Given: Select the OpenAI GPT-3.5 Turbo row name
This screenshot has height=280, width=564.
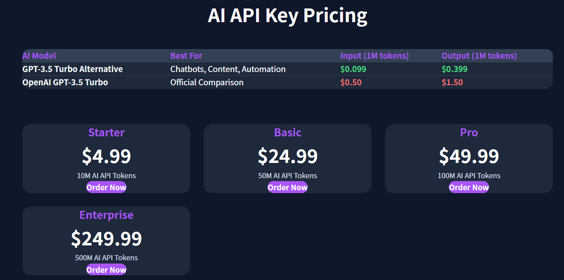Looking at the screenshot, I should (x=65, y=82).
